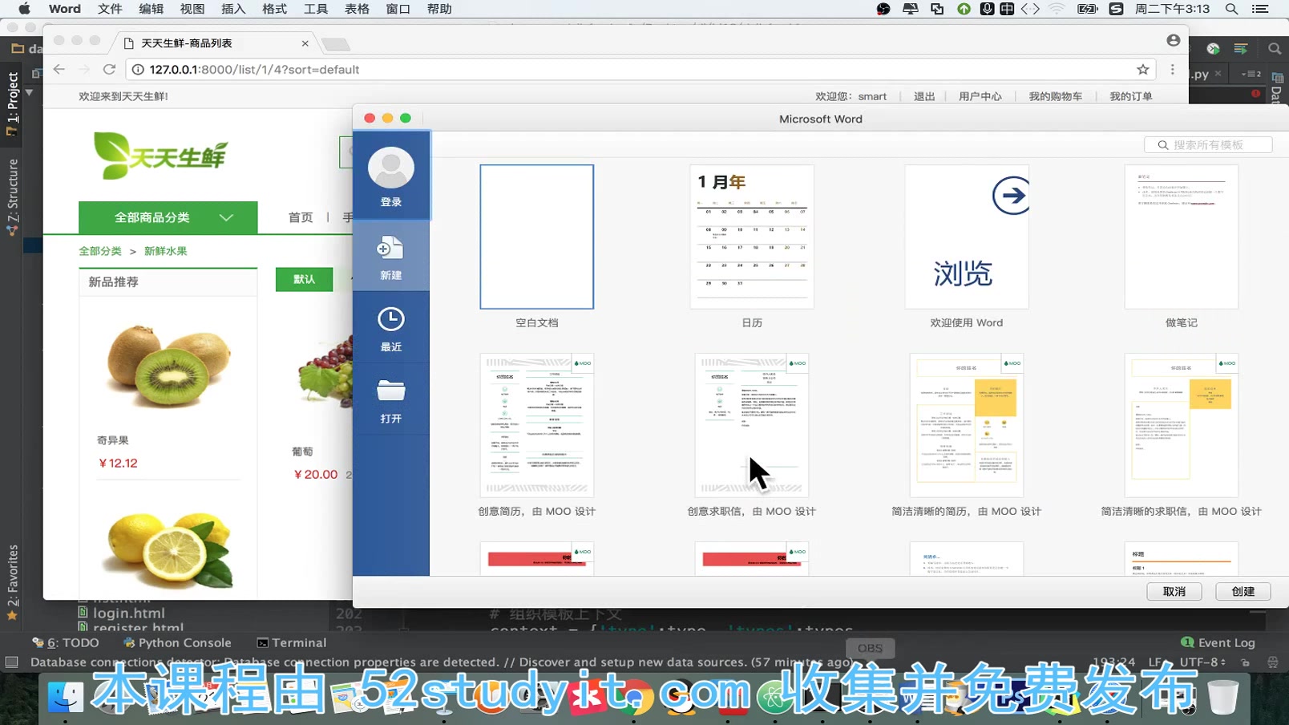Click the Open (打开) folder icon
The height and width of the screenshot is (725, 1289).
(391, 391)
